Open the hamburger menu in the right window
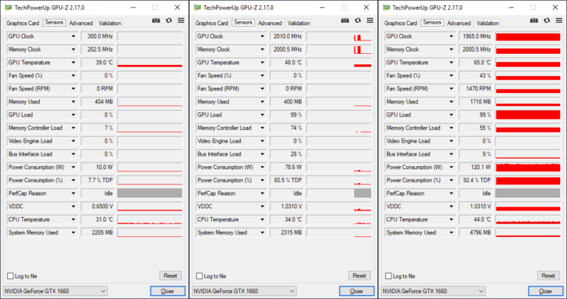This screenshot has height=299, width=567. [x=557, y=21]
